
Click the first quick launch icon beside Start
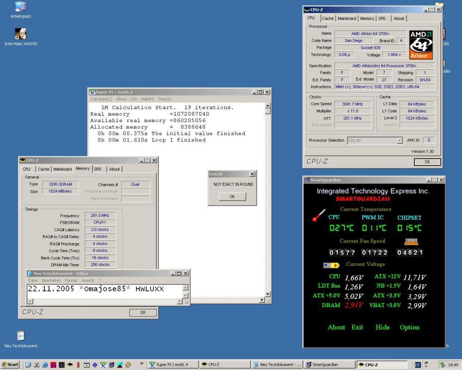tap(28, 365)
